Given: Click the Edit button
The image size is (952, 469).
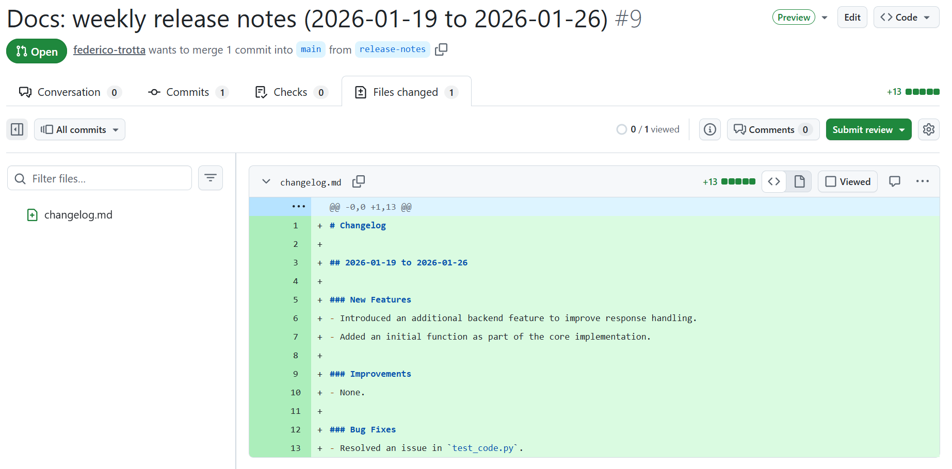Looking at the screenshot, I should click(x=852, y=17).
